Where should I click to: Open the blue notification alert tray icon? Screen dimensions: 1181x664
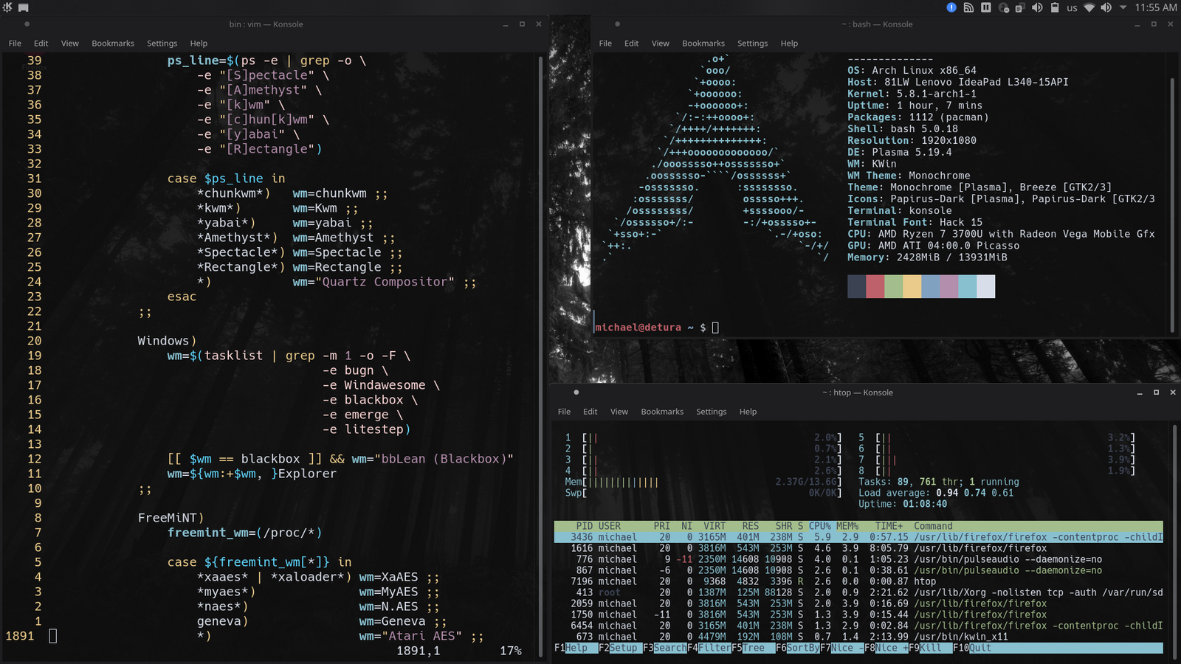coord(951,7)
